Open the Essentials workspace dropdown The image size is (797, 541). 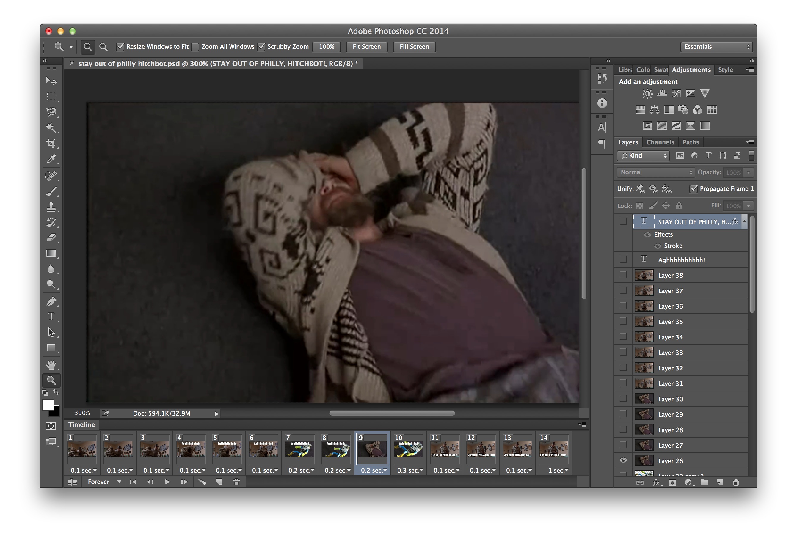tap(716, 47)
